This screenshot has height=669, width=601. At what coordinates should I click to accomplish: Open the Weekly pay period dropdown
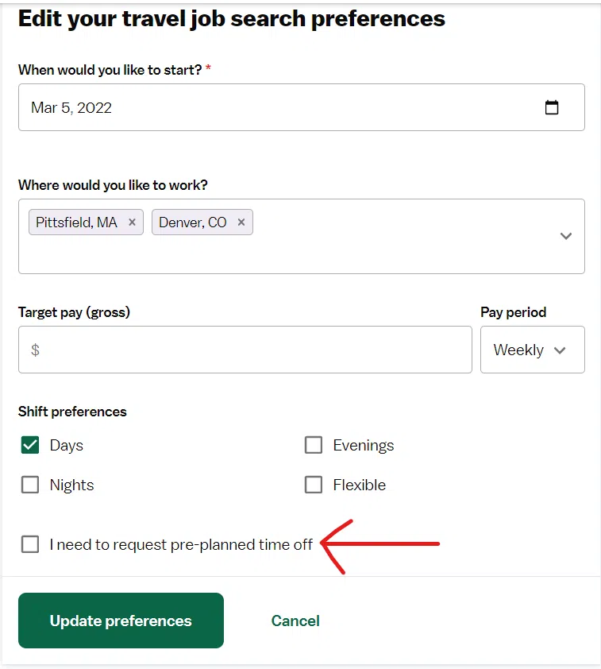(x=532, y=350)
